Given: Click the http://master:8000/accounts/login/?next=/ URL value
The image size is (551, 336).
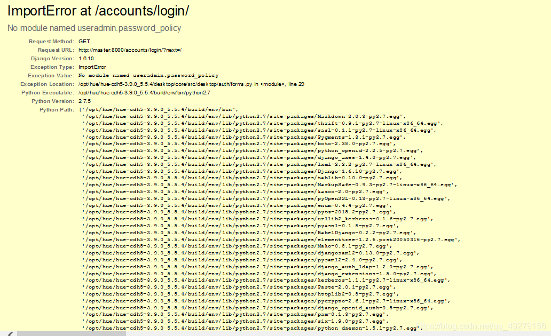Looking at the screenshot, I should point(130,50).
